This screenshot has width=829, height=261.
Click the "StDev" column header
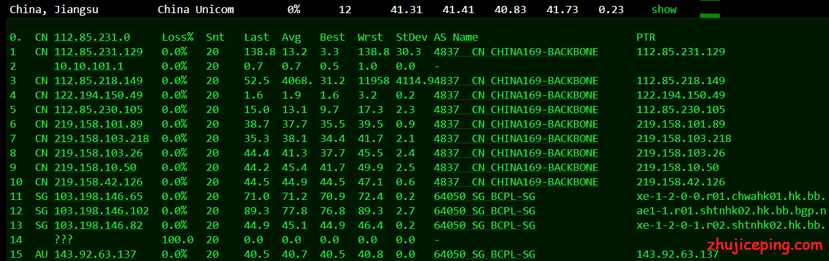coord(412,37)
